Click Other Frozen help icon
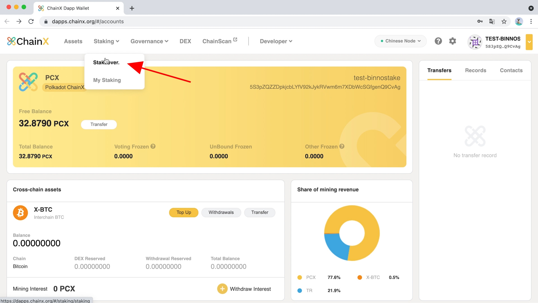This screenshot has width=538, height=303. [342, 146]
